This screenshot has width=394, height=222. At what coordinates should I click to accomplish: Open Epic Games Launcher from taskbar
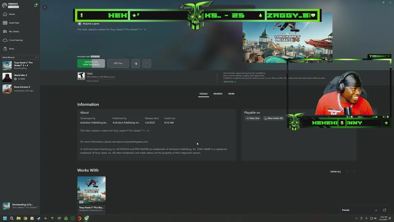(x=52, y=218)
